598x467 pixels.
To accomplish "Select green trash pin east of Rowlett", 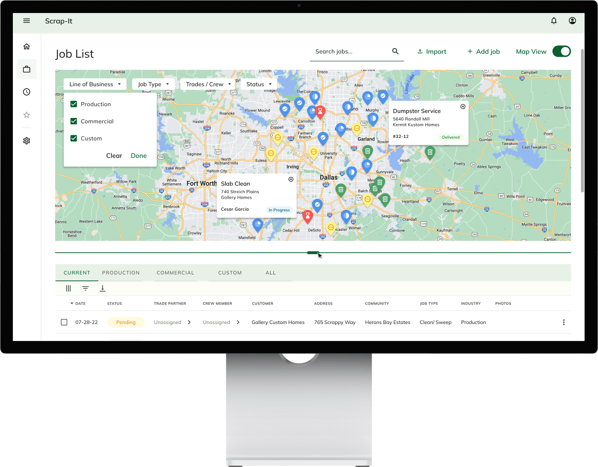I will coord(430,152).
